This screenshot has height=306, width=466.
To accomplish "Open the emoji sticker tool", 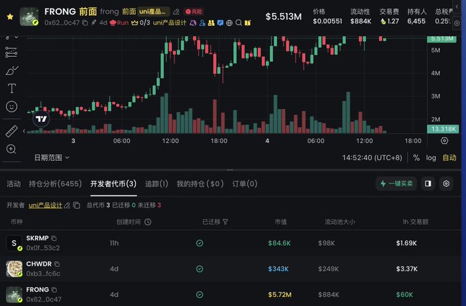I will coord(12,107).
